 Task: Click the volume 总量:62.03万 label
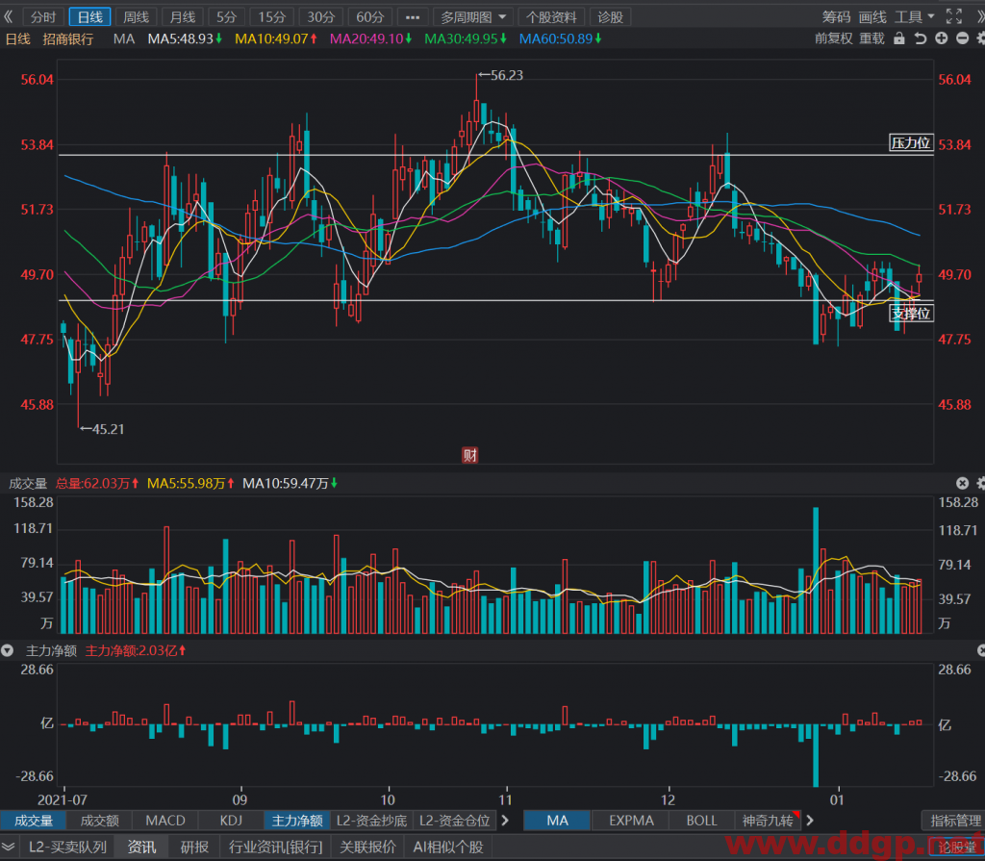point(97,483)
